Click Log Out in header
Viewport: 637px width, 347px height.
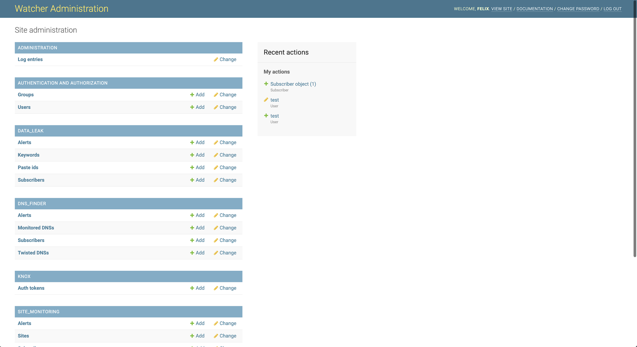[612, 9]
